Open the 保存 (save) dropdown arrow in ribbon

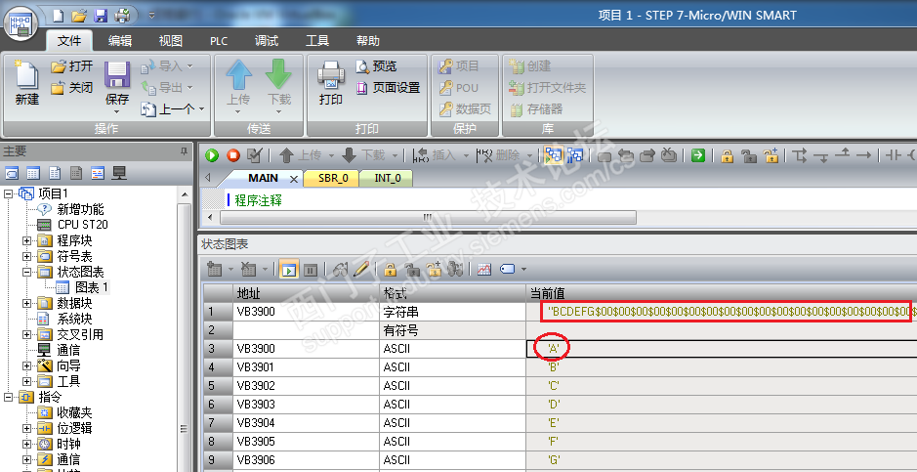[117, 111]
